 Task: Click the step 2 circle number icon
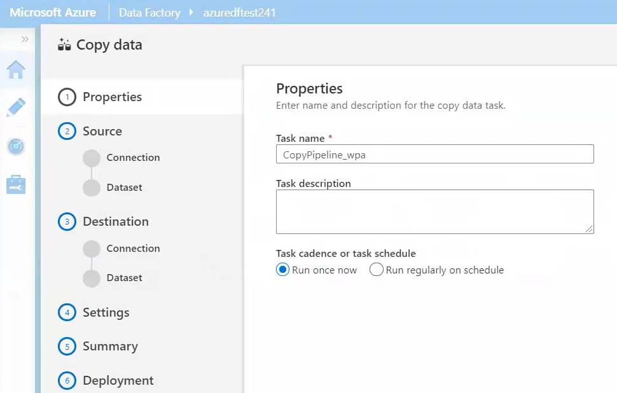(x=67, y=131)
